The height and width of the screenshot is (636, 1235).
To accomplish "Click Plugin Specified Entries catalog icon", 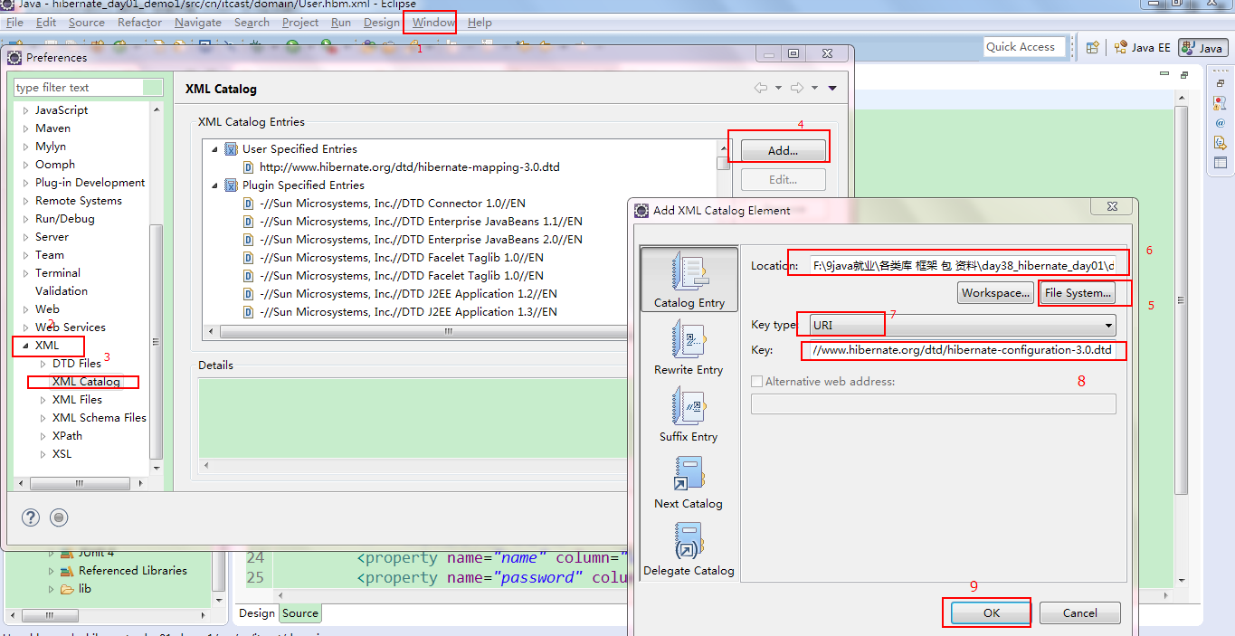I will (x=231, y=185).
